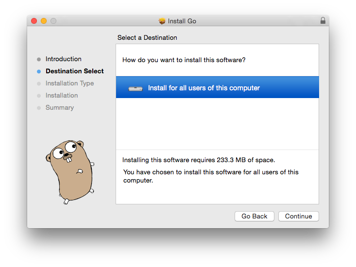
Task: Click the gray bullet beside Introduction
Action: point(39,59)
